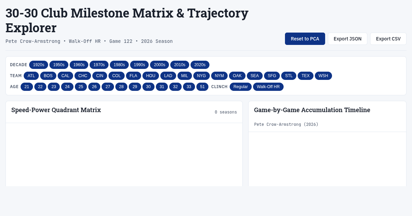The image size is (412, 216).
Task: Toggle the age 51 filter
Action: click(x=203, y=87)
